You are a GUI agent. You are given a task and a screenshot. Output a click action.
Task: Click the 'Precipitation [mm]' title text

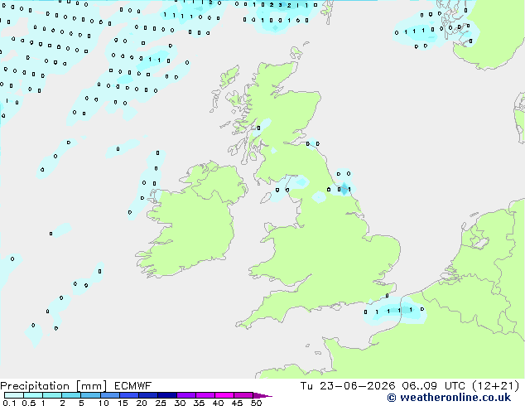click(x=54, y=386)
